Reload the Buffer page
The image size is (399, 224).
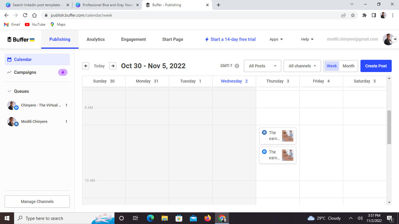[25, 15]
